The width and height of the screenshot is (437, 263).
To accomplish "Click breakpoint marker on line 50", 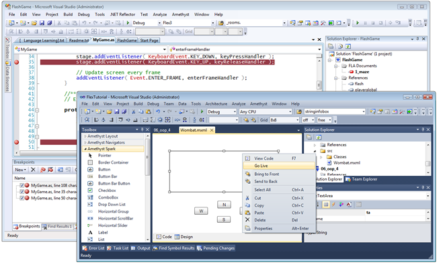I will click(x=17, y=142).
